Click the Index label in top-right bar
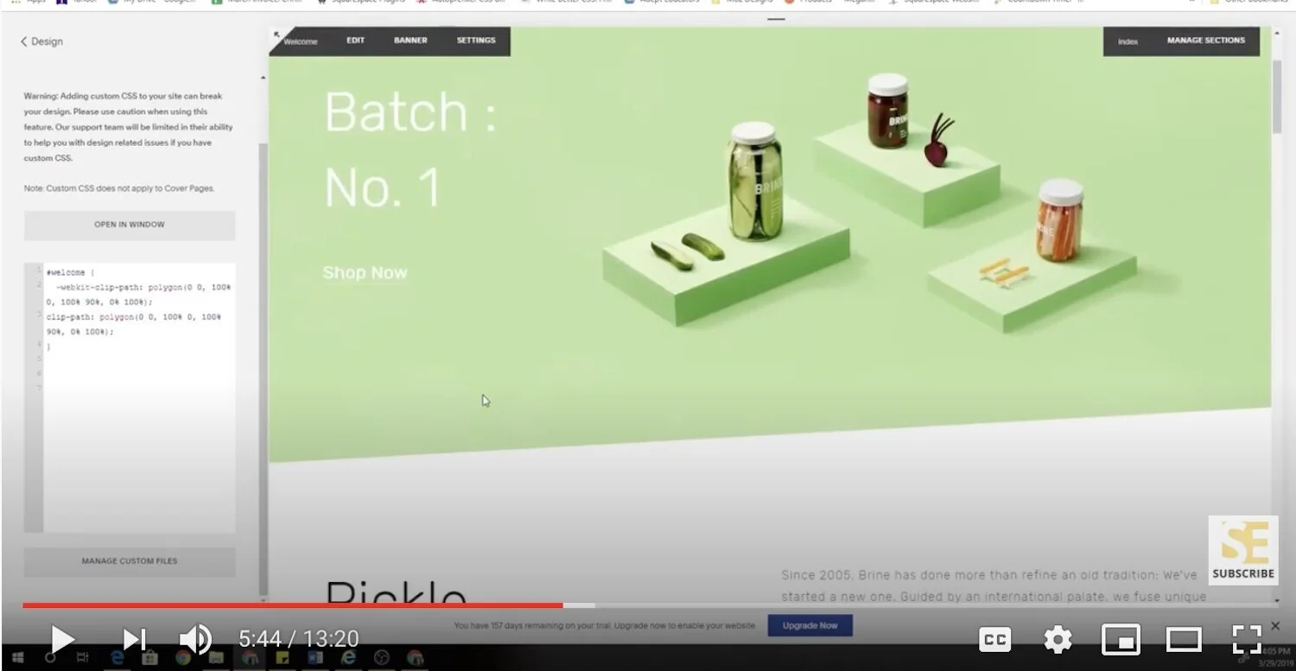1296x671 pixels. pos(1128,41)
